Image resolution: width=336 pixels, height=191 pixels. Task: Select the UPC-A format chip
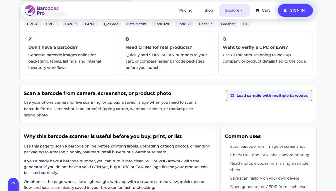tap(32, 24)
